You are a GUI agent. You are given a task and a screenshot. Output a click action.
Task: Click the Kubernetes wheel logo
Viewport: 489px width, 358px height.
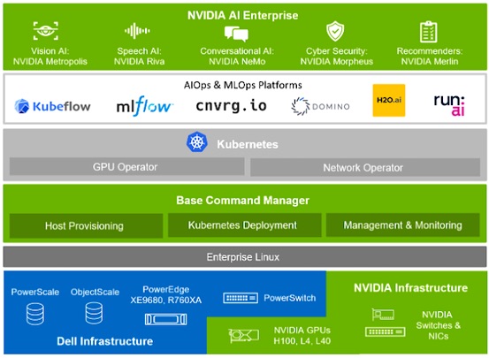point(197,142)
